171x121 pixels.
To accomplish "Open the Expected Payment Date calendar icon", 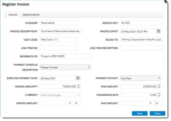I will point(78,78).
